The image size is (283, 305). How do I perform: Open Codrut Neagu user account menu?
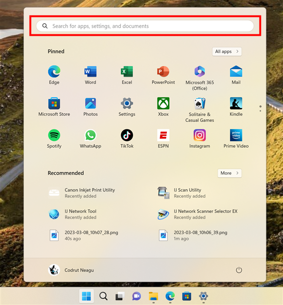pos(71,270)
